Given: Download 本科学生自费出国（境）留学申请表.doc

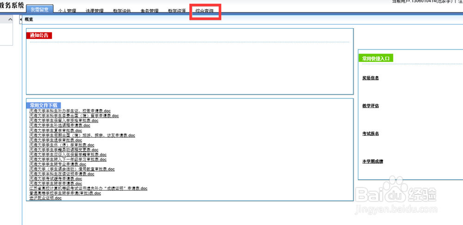Looking at the screenshot, I should point(74,116).
